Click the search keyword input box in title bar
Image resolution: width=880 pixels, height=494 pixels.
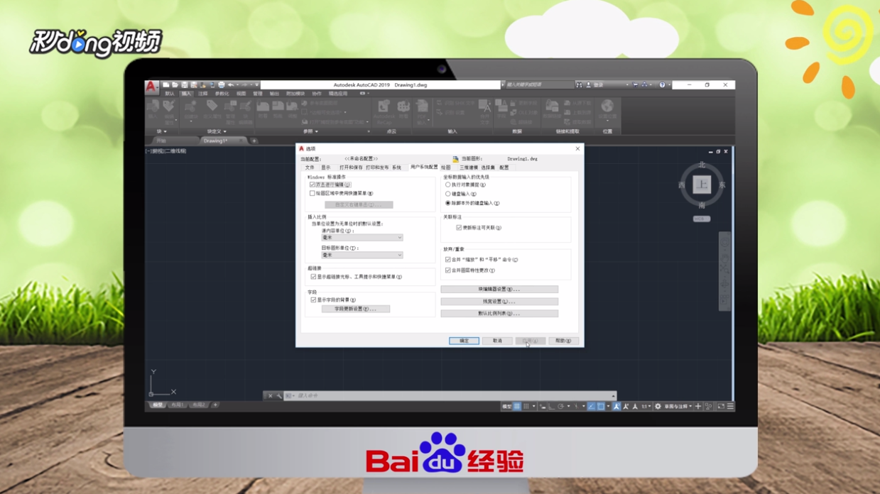pyautogui.click(x=540, y=84)
